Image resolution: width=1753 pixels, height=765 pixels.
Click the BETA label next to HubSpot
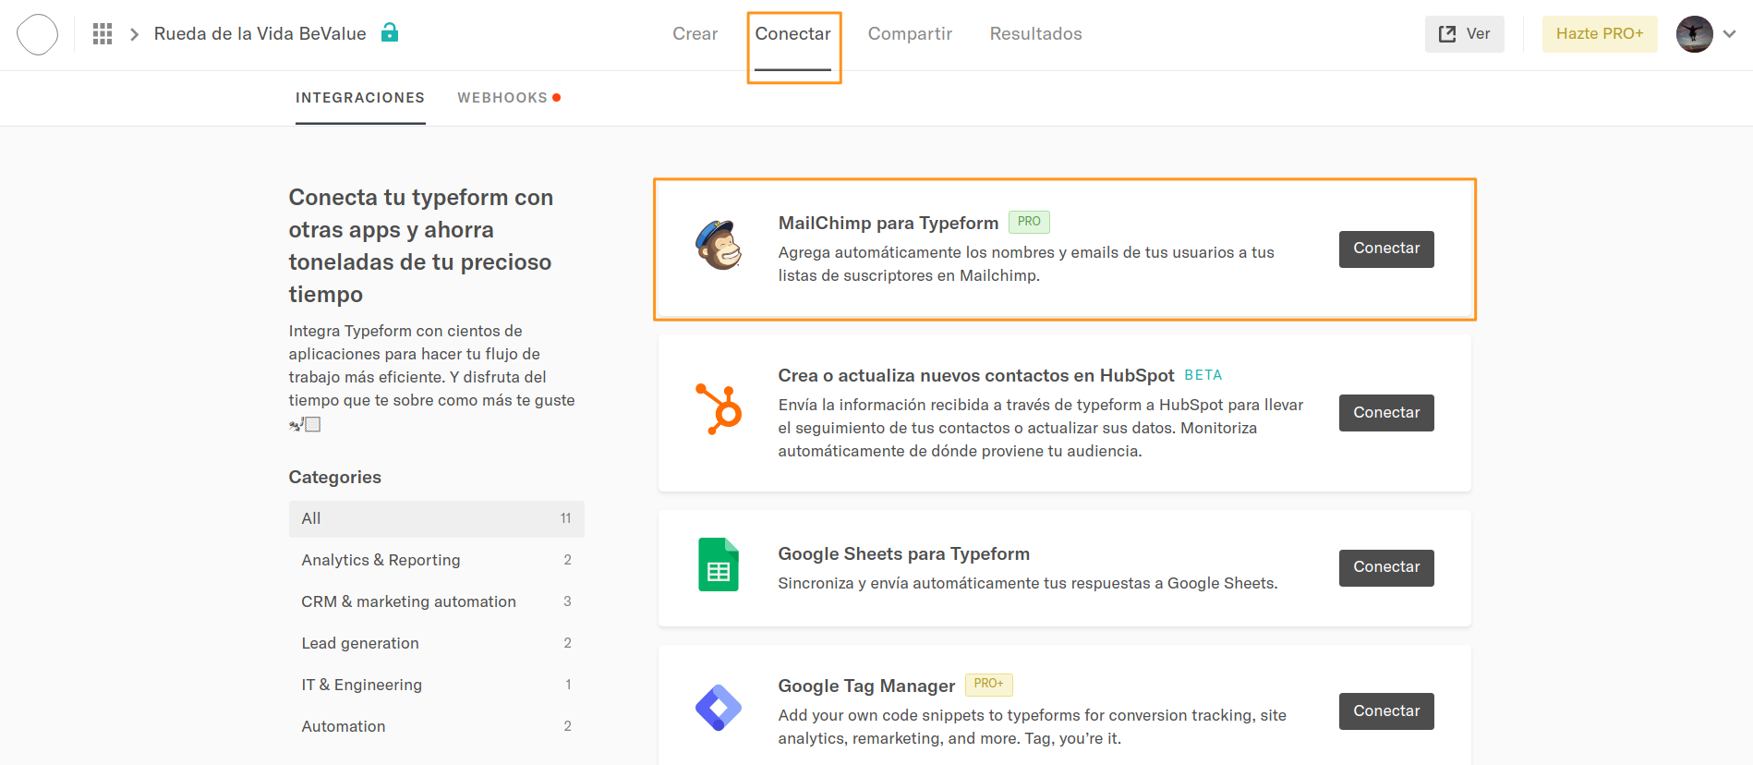point(1203,375)
